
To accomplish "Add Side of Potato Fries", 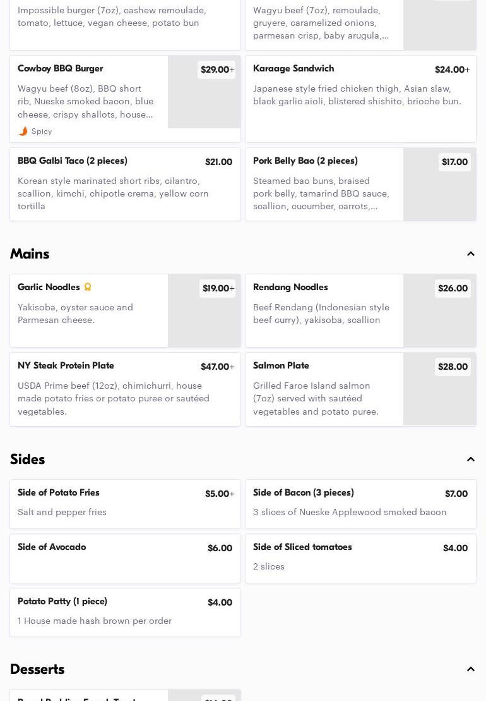I will click(125, 504).
